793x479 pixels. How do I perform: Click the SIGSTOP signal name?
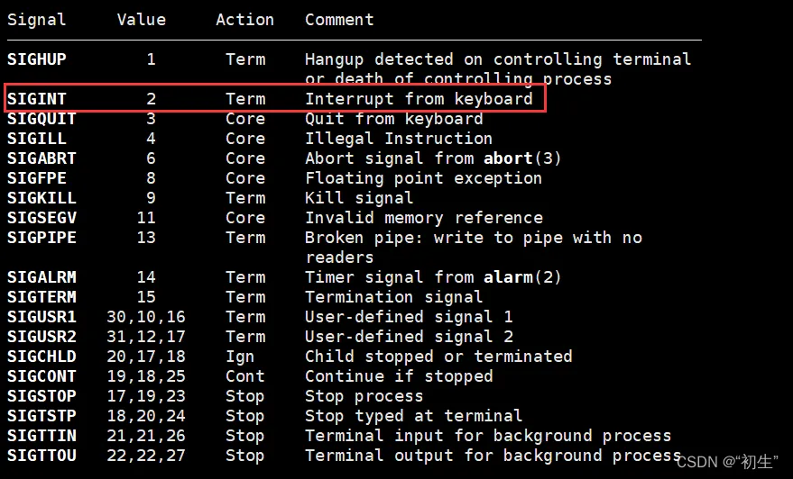tap(41, 396)
